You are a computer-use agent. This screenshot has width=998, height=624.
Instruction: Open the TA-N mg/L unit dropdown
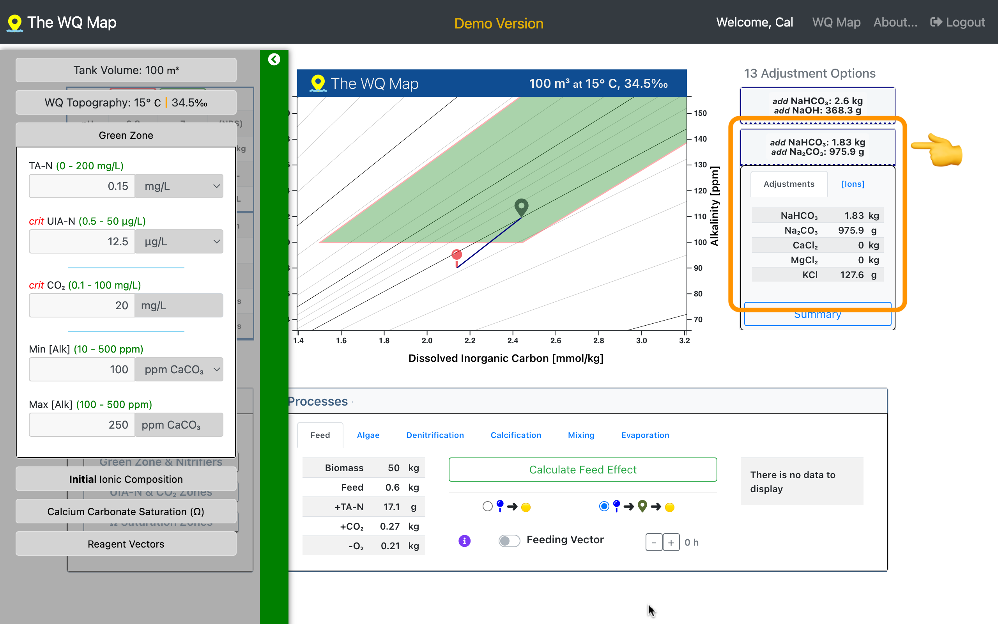click(x=179, y=186)
